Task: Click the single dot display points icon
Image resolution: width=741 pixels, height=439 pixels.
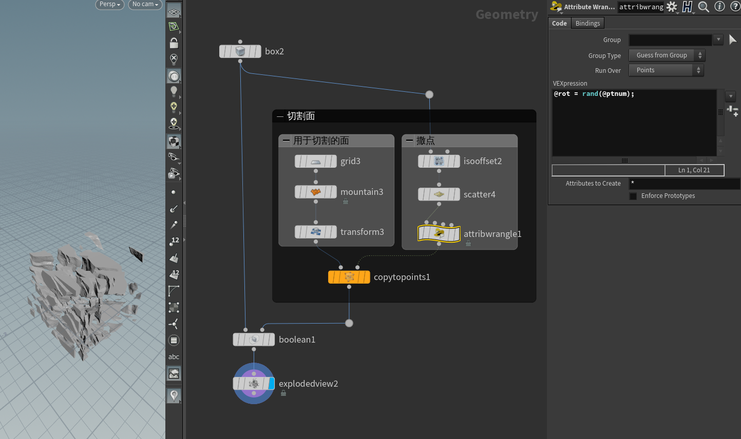Action: [x=174, y=192]
